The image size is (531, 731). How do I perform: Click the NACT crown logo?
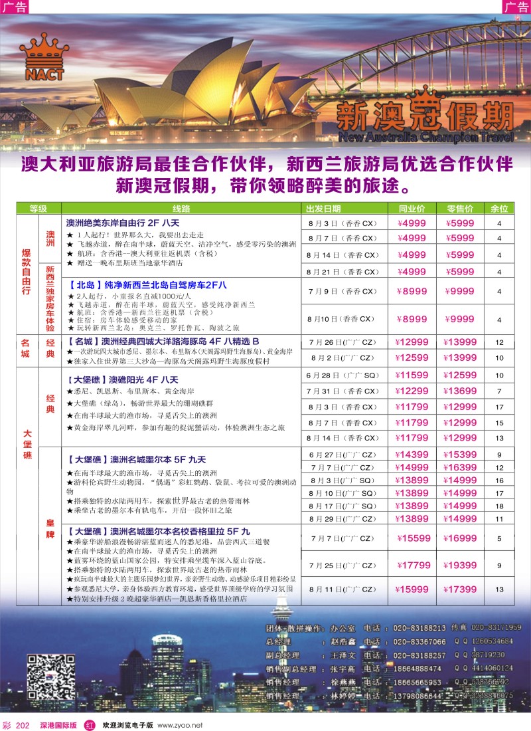44,57
